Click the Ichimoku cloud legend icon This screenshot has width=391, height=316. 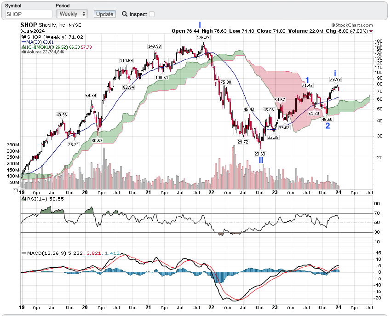pyautogui.click(x=23, y=47)
